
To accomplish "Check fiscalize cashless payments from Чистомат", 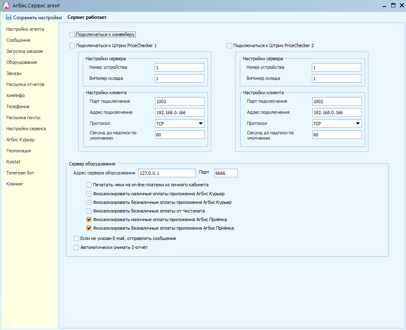I will (x=89, y=211).
